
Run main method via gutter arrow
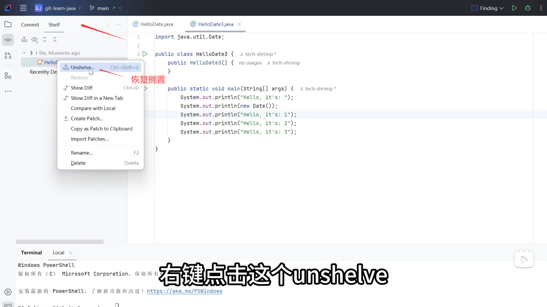coord(146,89)
